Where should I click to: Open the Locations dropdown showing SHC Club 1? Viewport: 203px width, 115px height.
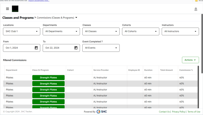tap(22, 32)
